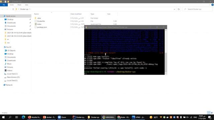Switch to Mozilla Firefox taskbar window
The height and width of the screenshot is (120, 214).
(34, 117)
